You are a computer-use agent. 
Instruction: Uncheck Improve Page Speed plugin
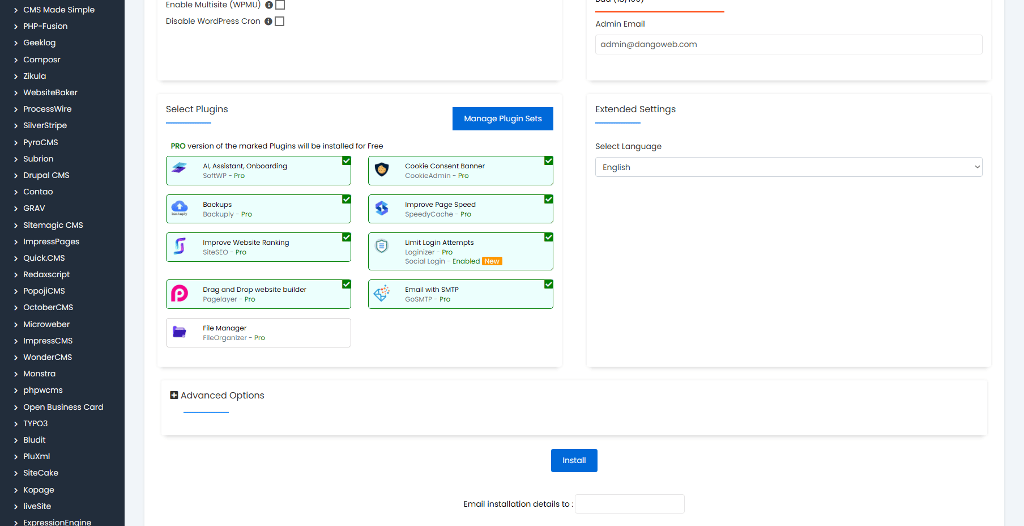[549, 200]
